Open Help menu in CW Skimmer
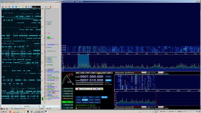 click(17, 4)
